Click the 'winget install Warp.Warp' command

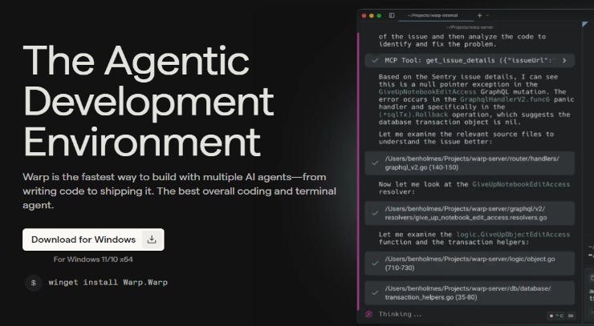tap(108, 283)
